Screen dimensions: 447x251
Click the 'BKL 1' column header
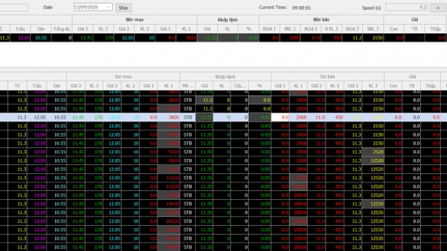click(290, 29)
